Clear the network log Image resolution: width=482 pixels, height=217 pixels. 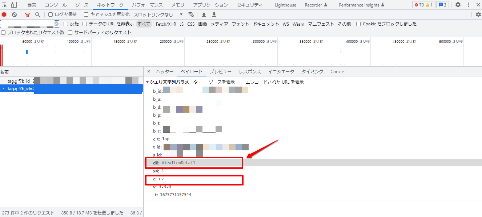14,14
